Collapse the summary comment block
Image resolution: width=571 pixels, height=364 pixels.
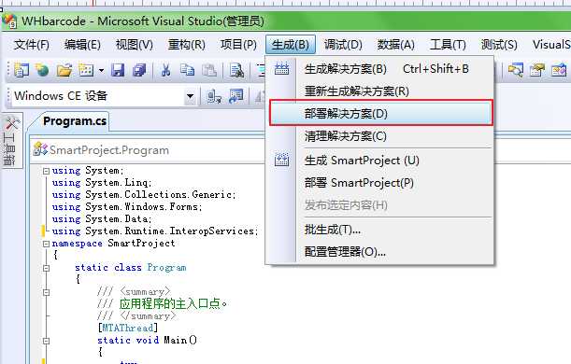pos(46,292)
